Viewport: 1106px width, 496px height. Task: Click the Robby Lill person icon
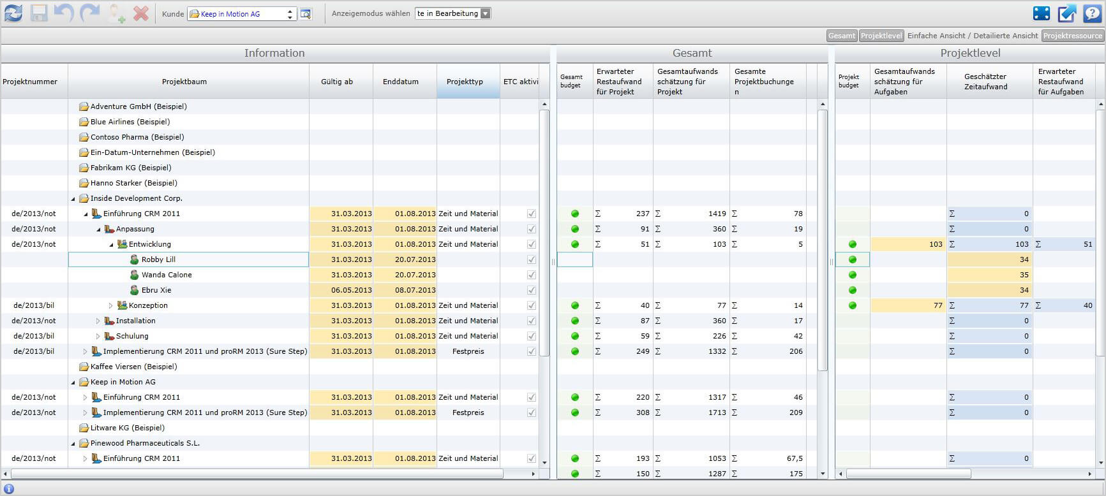tap(134, 259)
